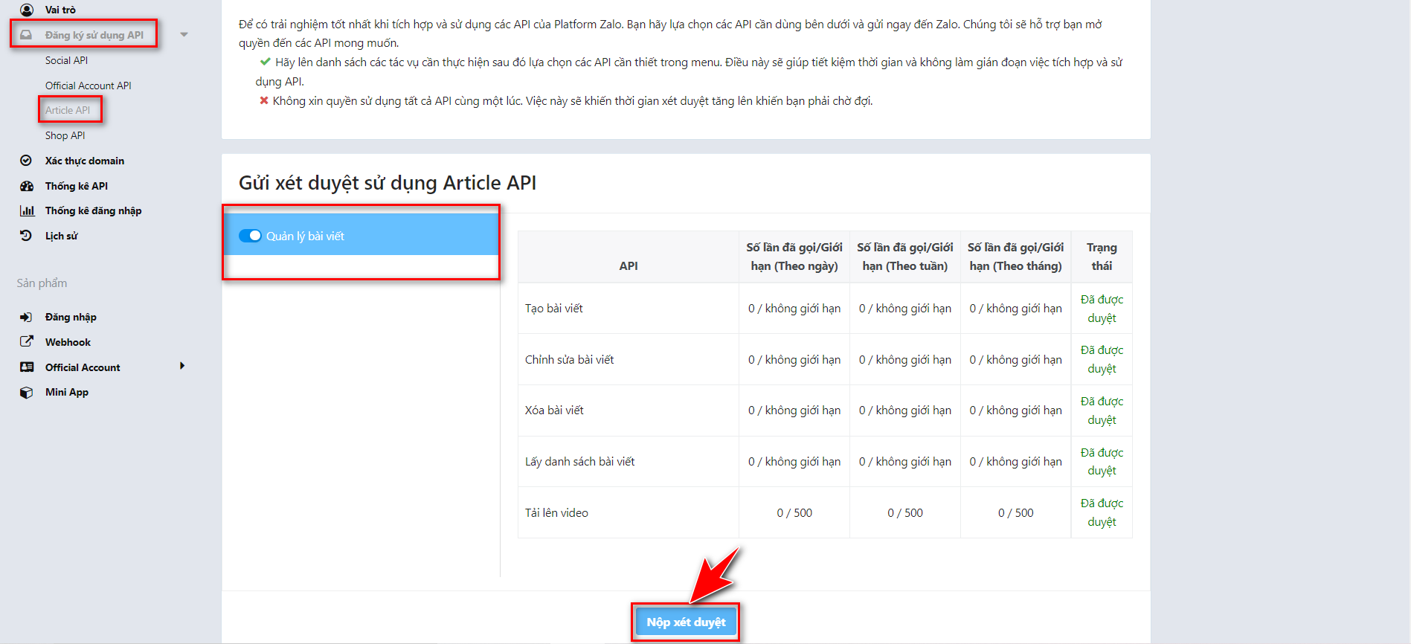Click the Vai trò user icon
Screen dimensions: 1411x644
tap(27, 10)
